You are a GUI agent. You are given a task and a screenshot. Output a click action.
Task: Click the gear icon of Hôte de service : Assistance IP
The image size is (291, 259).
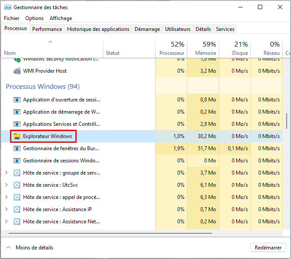tap(17, 209)
